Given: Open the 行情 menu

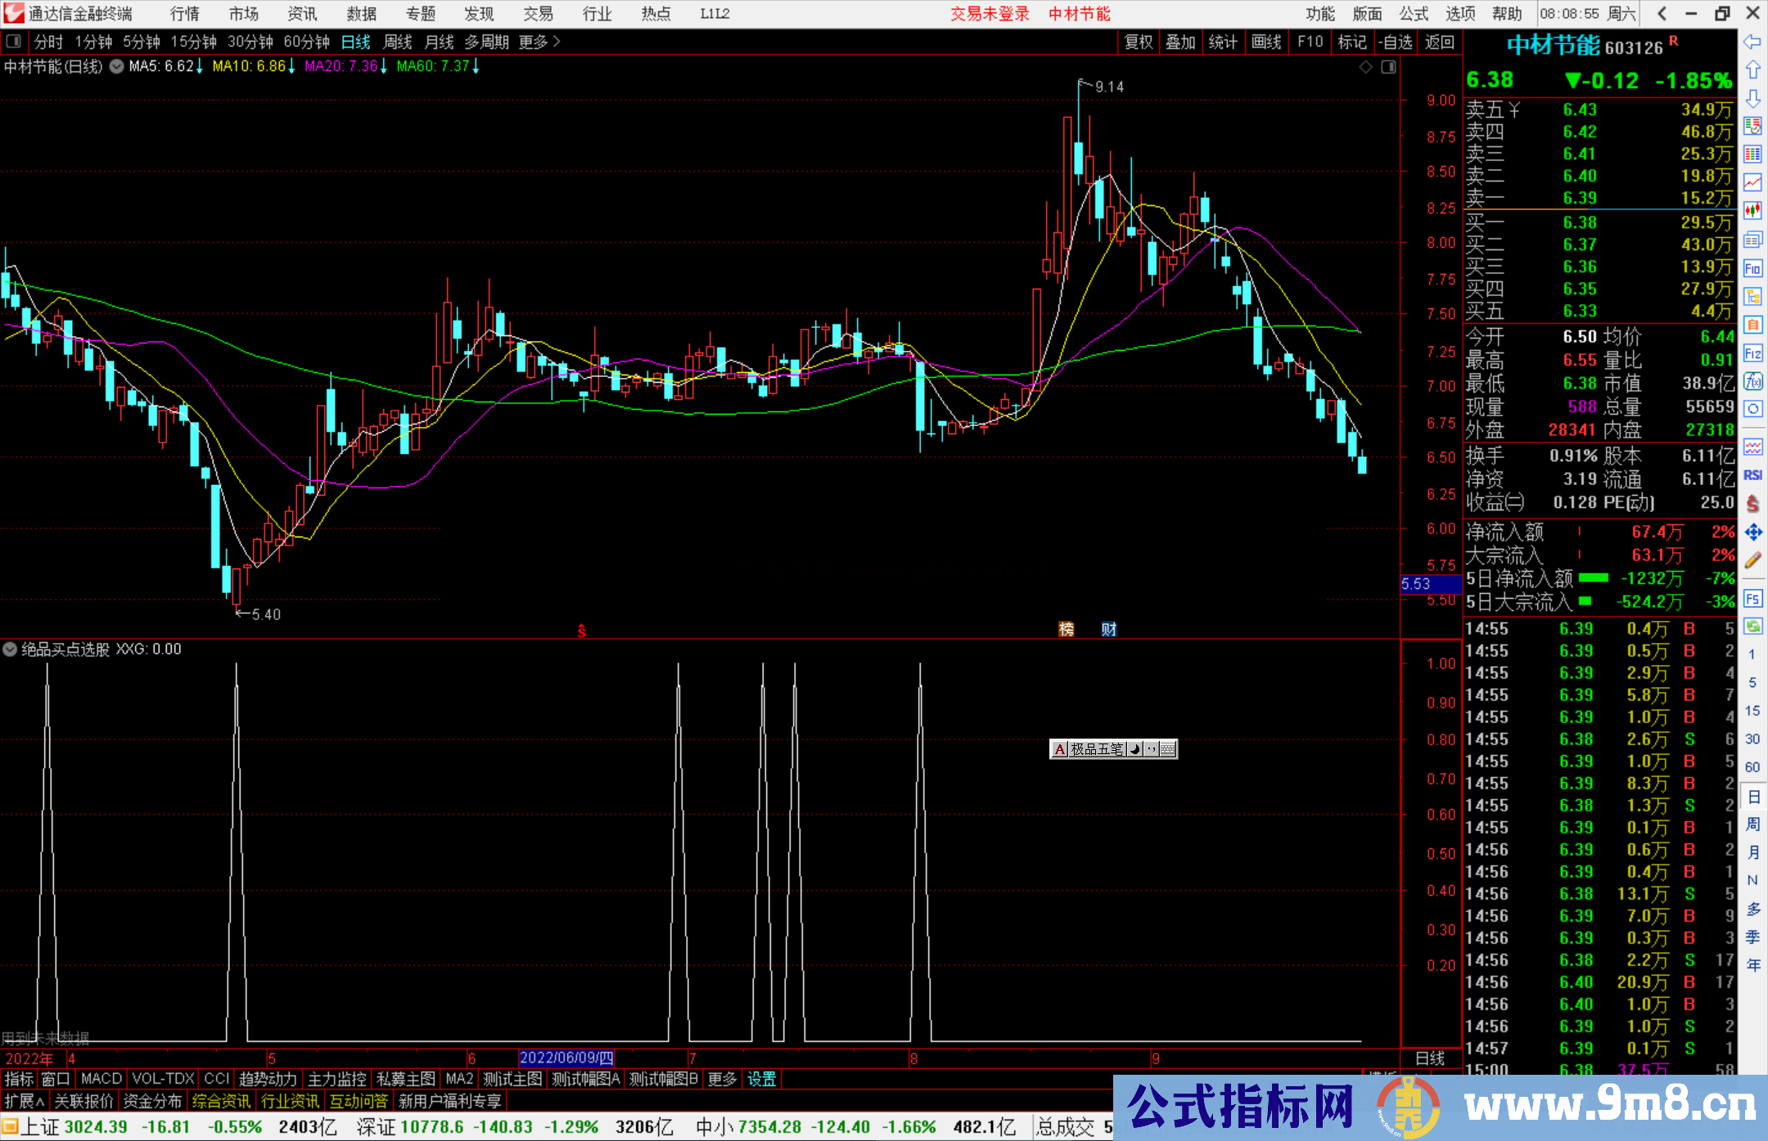Looking at the screenshot, I should [185, 14].
